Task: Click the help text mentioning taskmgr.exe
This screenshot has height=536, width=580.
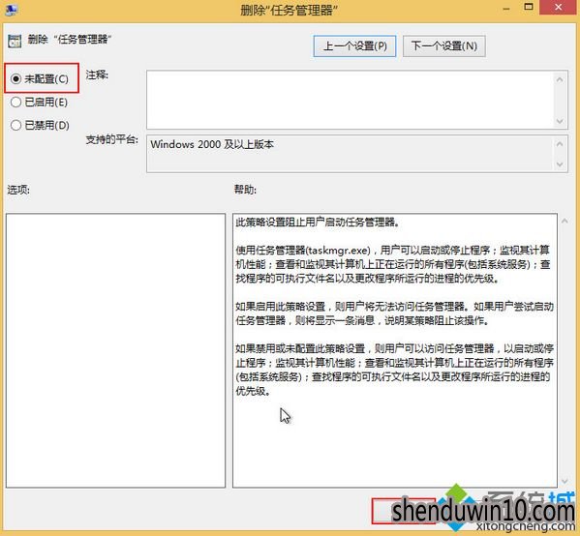Action: pos(393,264)
